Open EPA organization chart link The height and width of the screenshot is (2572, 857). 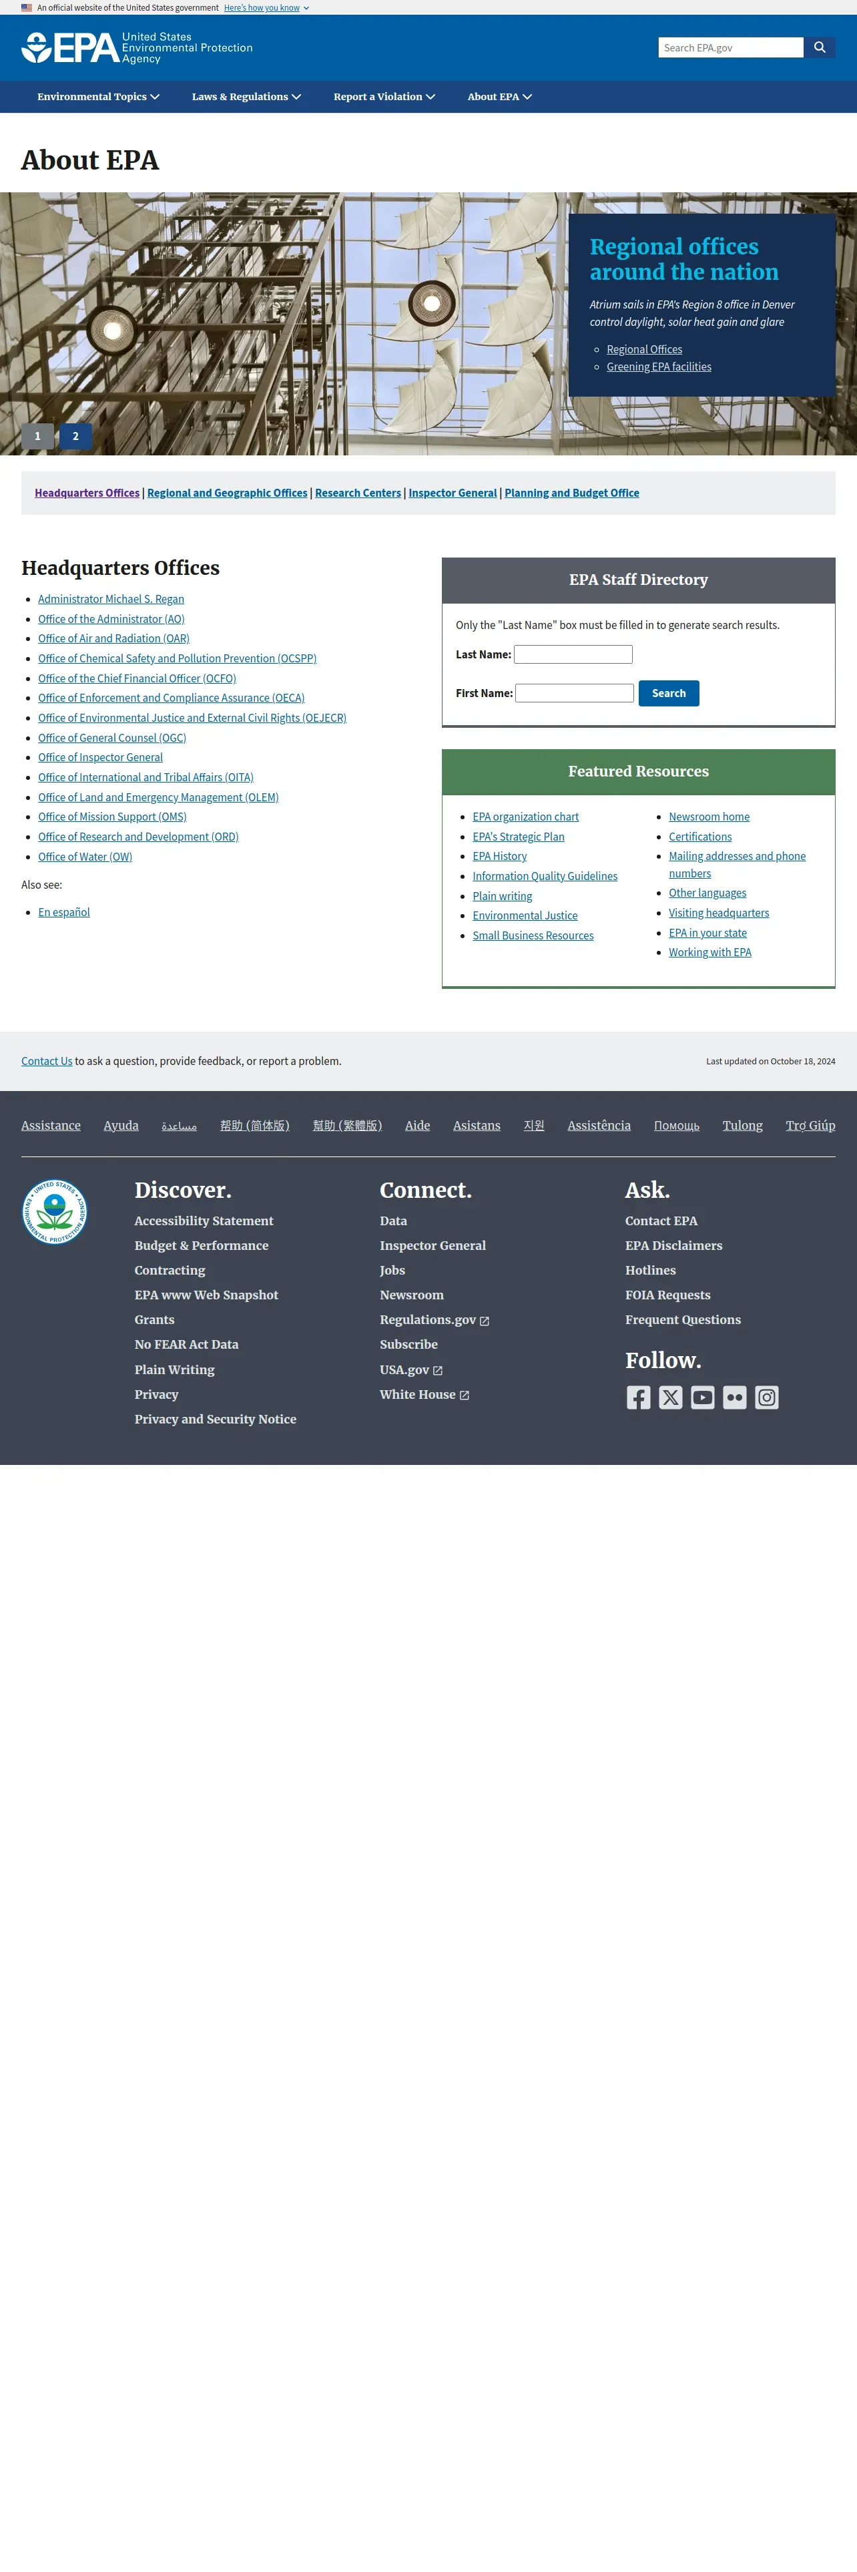point(526,817)
